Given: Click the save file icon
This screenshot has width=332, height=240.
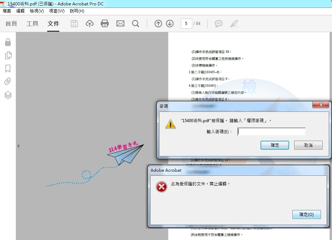Looking at the screenshot, I should coord(74,24).
